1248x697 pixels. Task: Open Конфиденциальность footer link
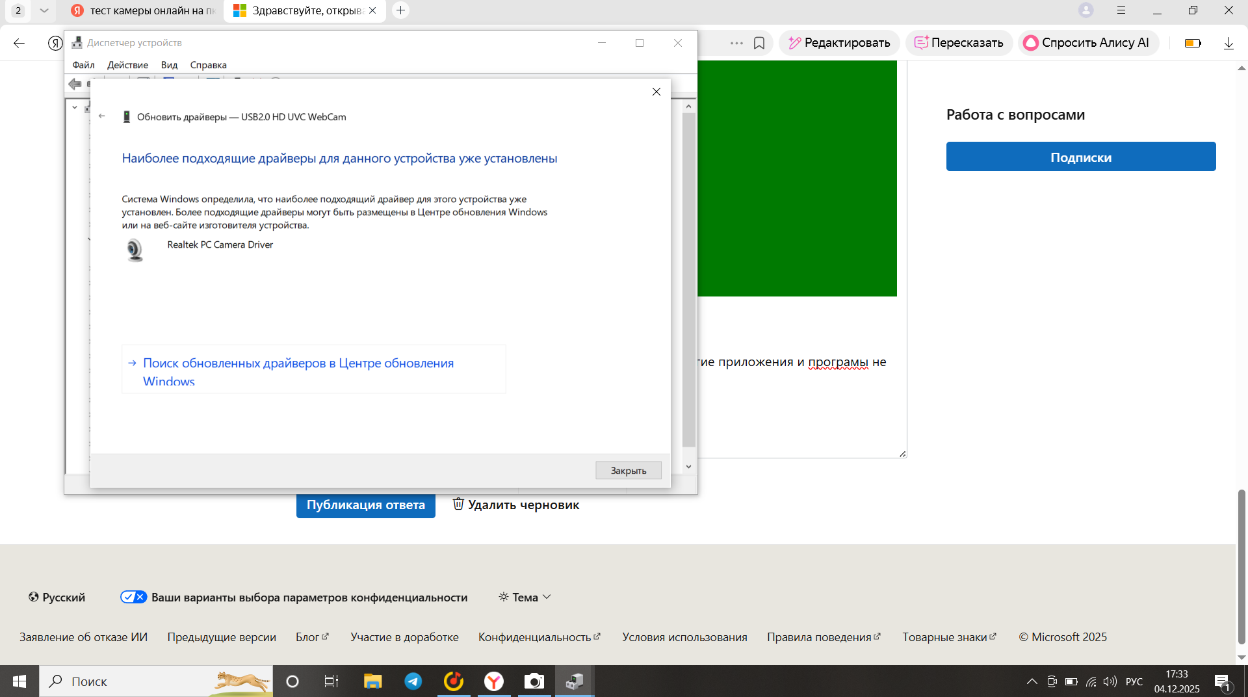tap(539, 637)
